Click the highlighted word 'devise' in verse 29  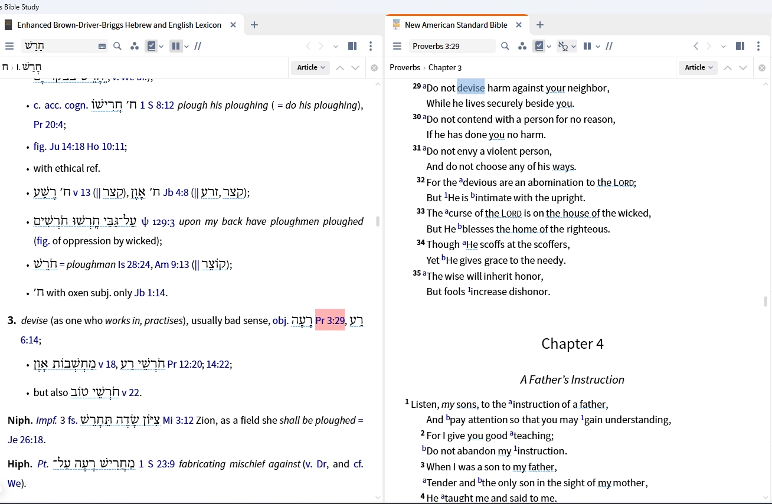471,88
